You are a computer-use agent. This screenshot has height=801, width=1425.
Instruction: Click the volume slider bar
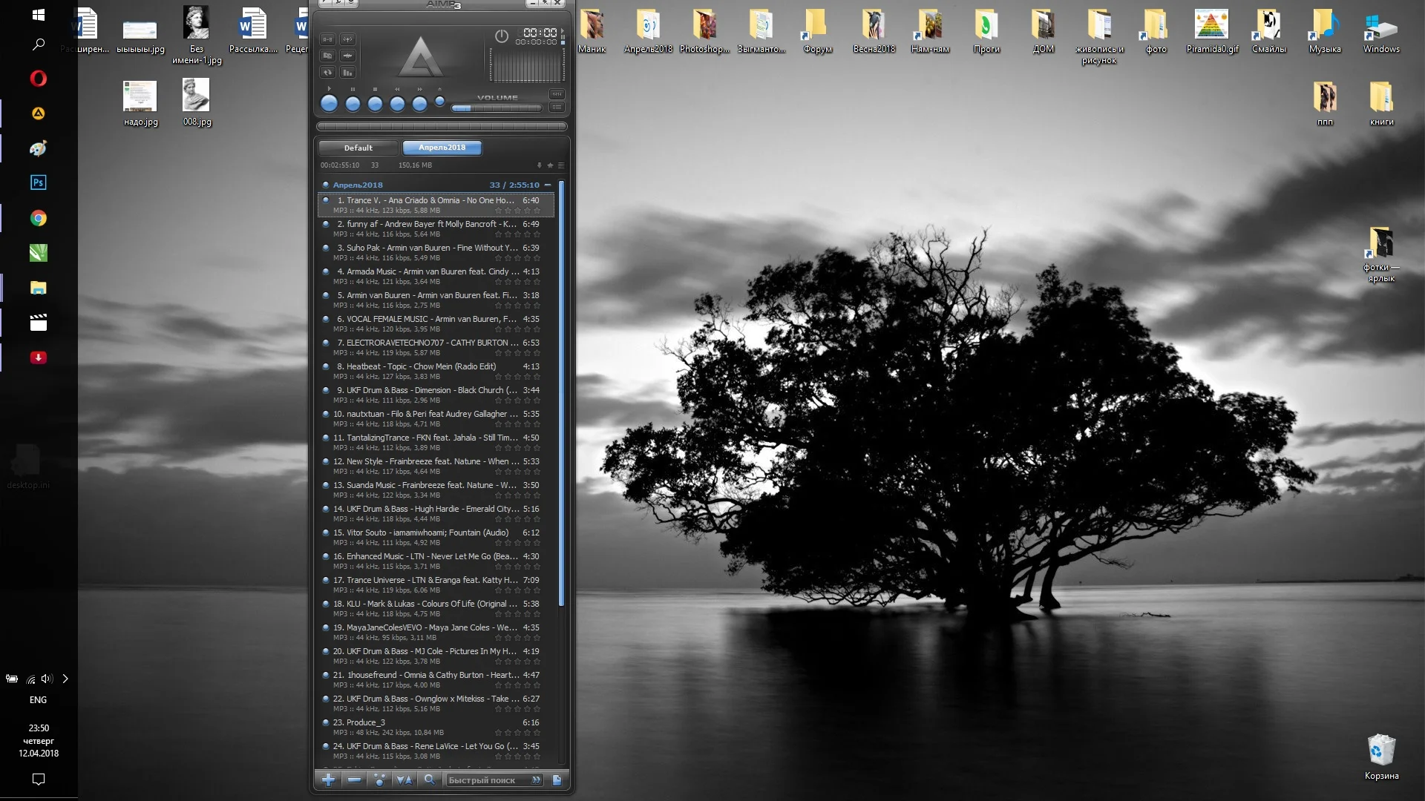(x=497, y=108)
